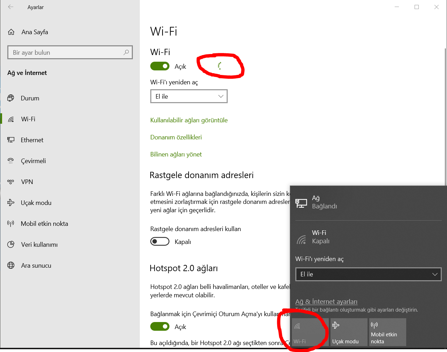Enable Rastgele donanım adresleri kullan switch
This screenshot has height=352, width=447.
tap(160, 242)
